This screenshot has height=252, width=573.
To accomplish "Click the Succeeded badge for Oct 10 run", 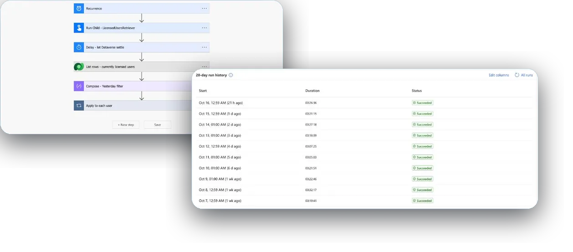I will pos(423,168).
